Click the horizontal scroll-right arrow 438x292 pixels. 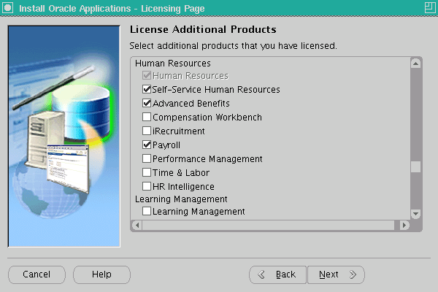(x=404, y=226)
